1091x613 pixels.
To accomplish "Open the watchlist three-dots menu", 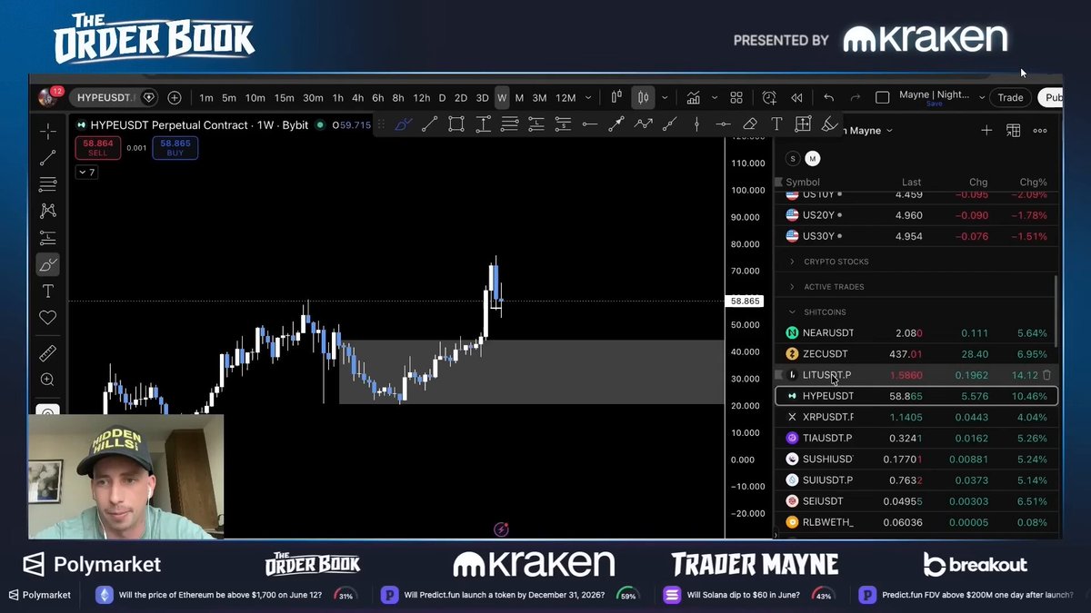I will 1040,131.
